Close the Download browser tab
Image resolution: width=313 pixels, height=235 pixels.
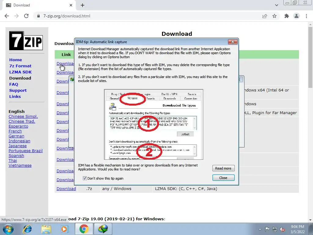pyautogui.click(x=71, y=5)
